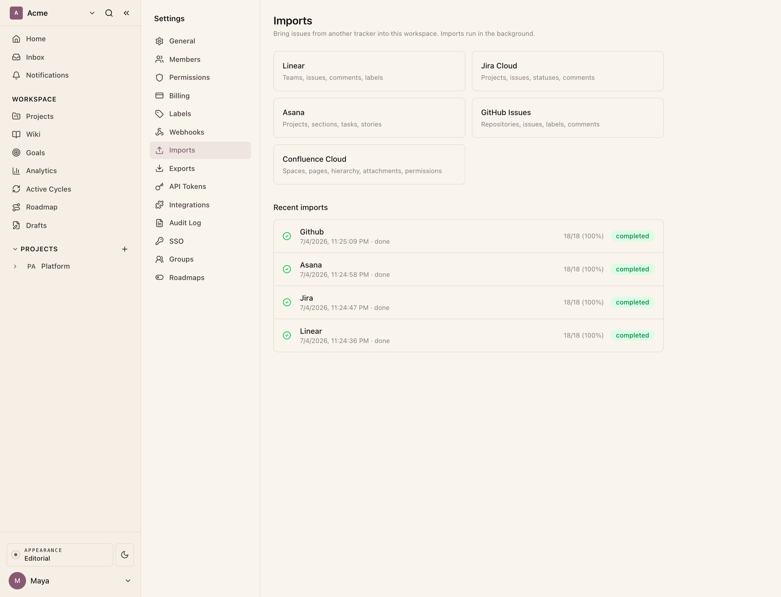Add a new project with plus icon
Screen dimensions: 781x597
125,249
